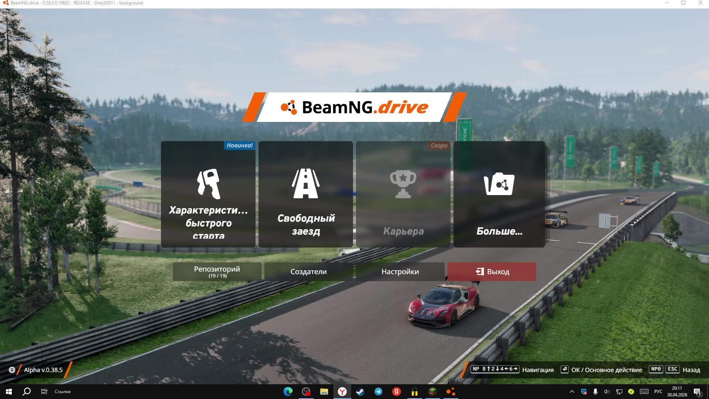
Task: Open Telegram from the taskbar
Action: point(379,392)
